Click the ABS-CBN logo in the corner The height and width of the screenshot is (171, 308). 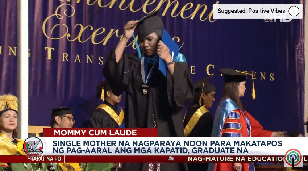coord(293,158)
